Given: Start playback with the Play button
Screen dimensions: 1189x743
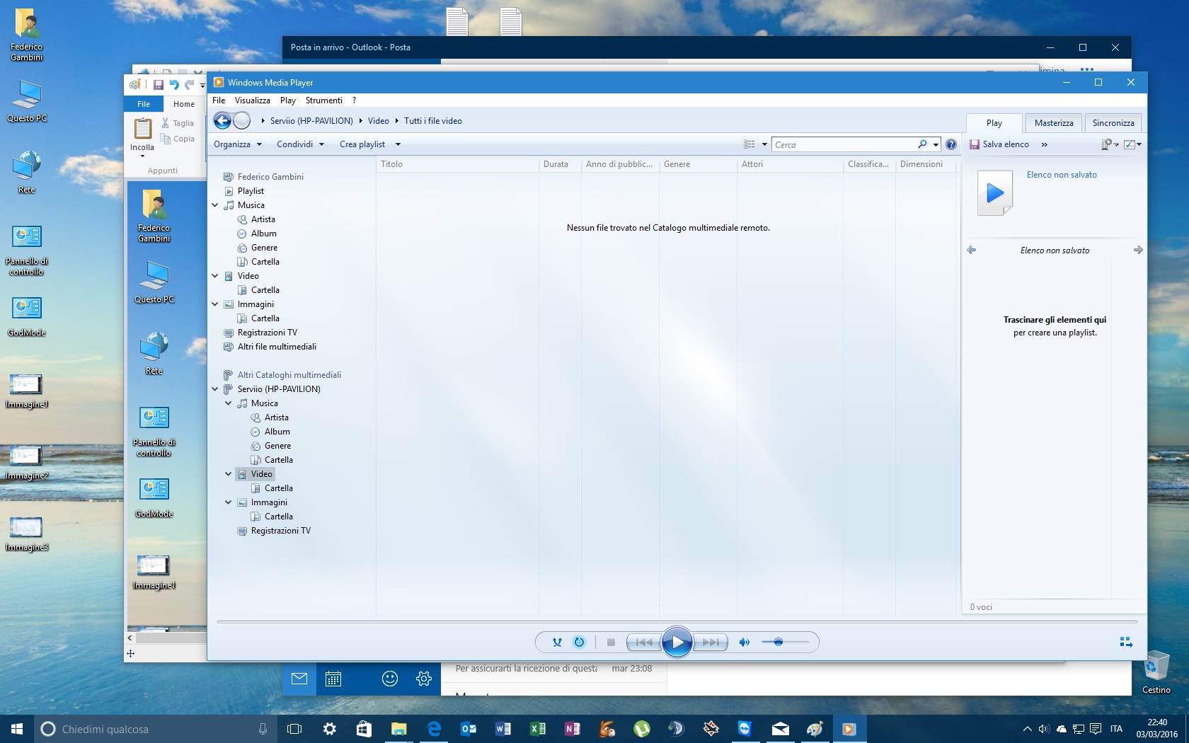Looking at the screenshot, I should click(x=677, y=643).
